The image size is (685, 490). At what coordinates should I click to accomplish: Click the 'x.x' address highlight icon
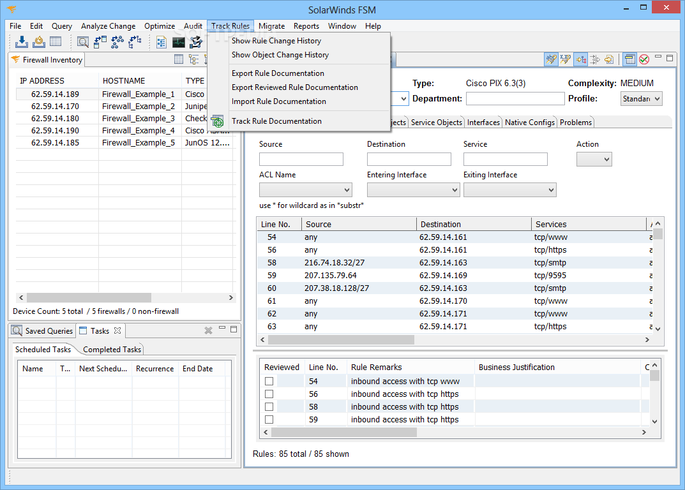565,59
